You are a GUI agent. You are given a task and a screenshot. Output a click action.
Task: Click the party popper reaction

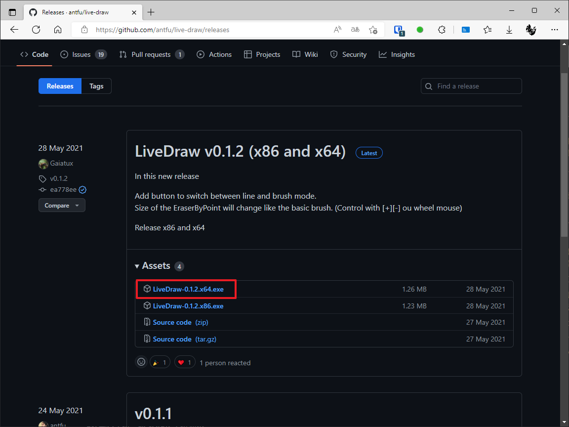(160, 362)
